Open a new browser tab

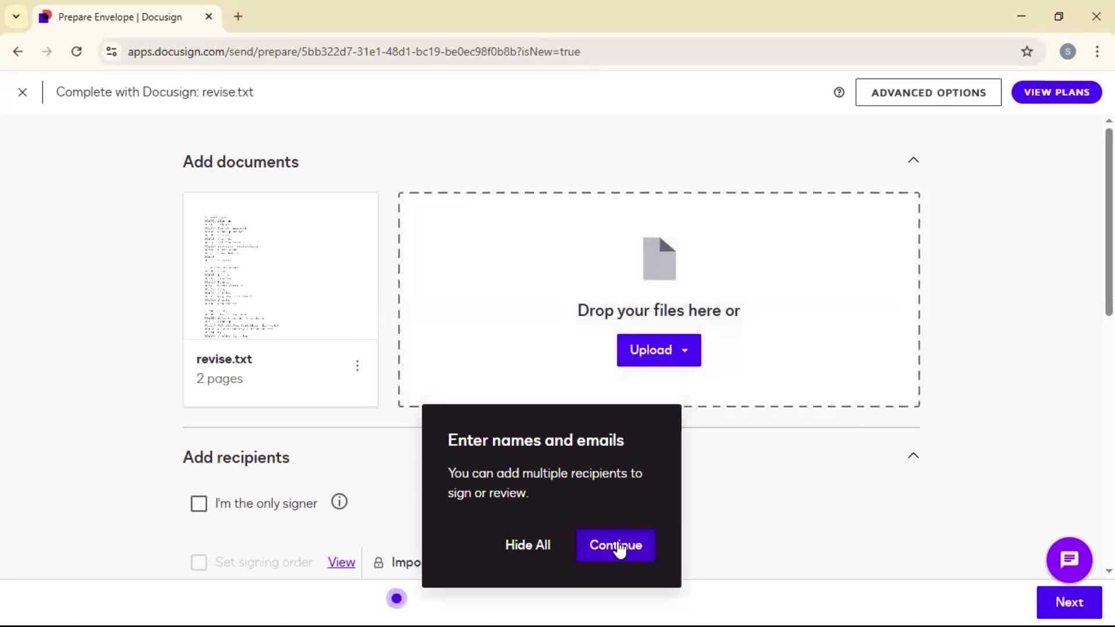[238, 17]
